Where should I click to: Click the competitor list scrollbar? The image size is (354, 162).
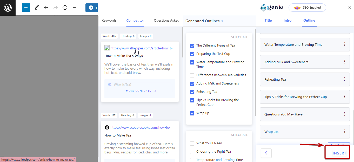coord(183,42)
